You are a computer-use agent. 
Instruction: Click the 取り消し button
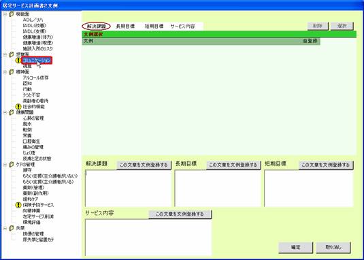coord(333,248)
